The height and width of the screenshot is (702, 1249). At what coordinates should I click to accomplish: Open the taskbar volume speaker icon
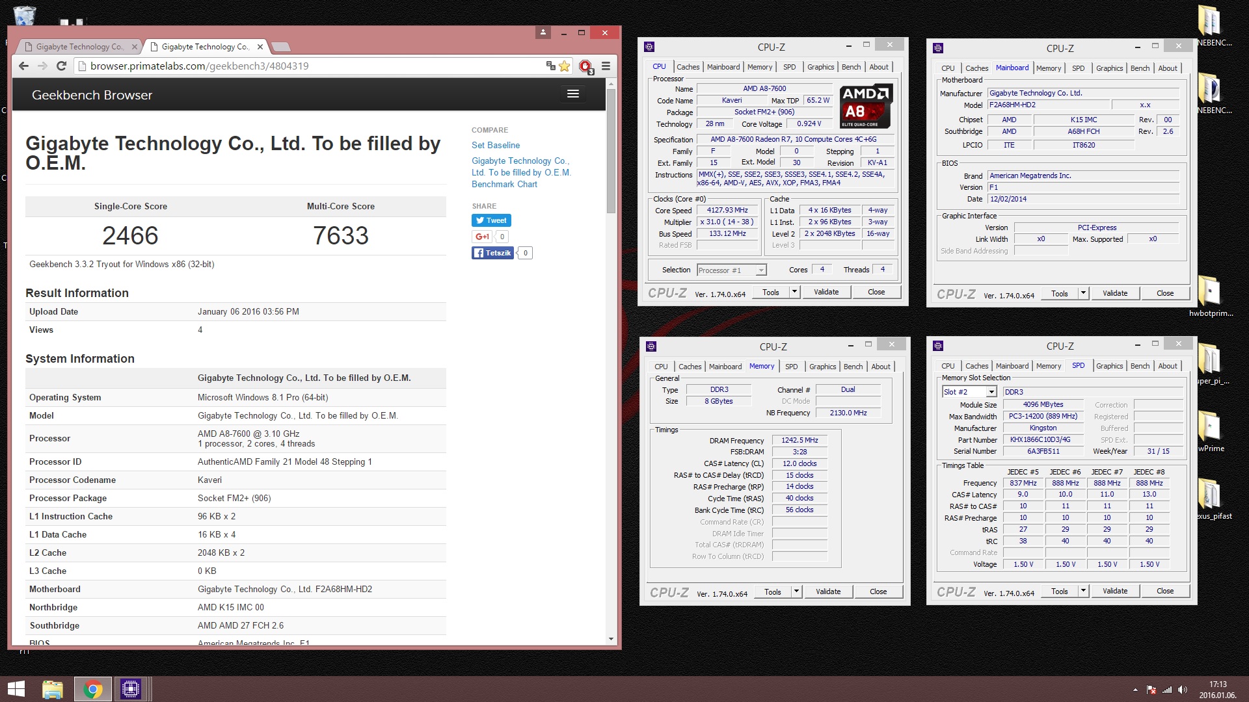coord(1182,690)
